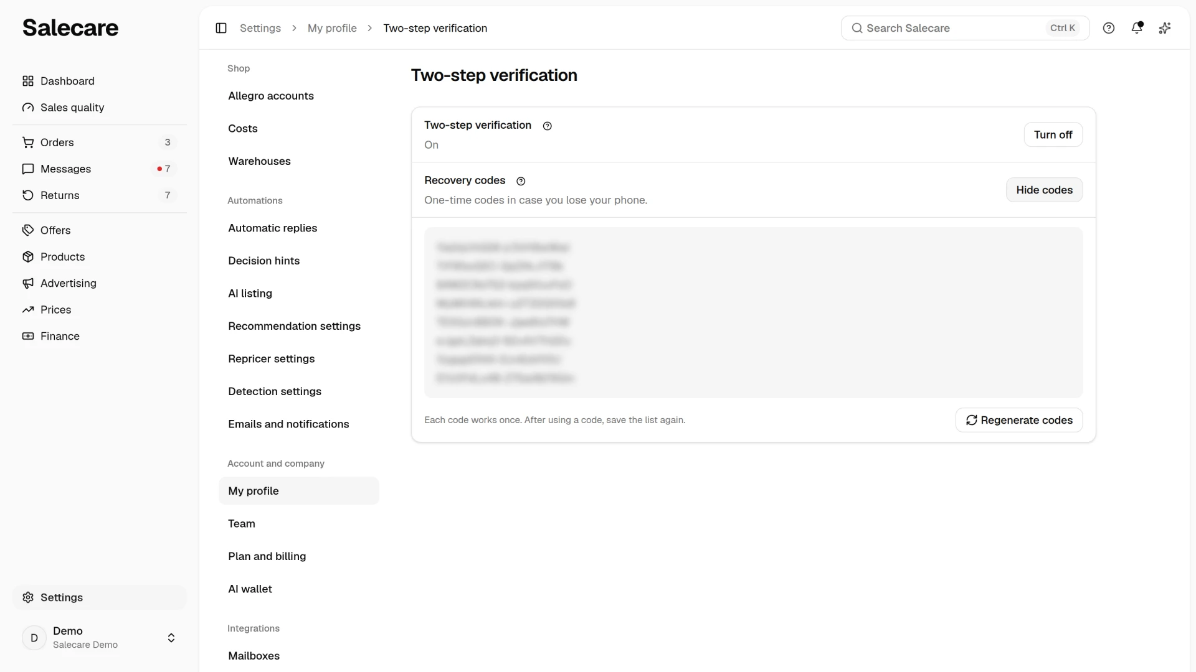Click the Products box icon
1196x672 pixels.
[x=28, y=257]
